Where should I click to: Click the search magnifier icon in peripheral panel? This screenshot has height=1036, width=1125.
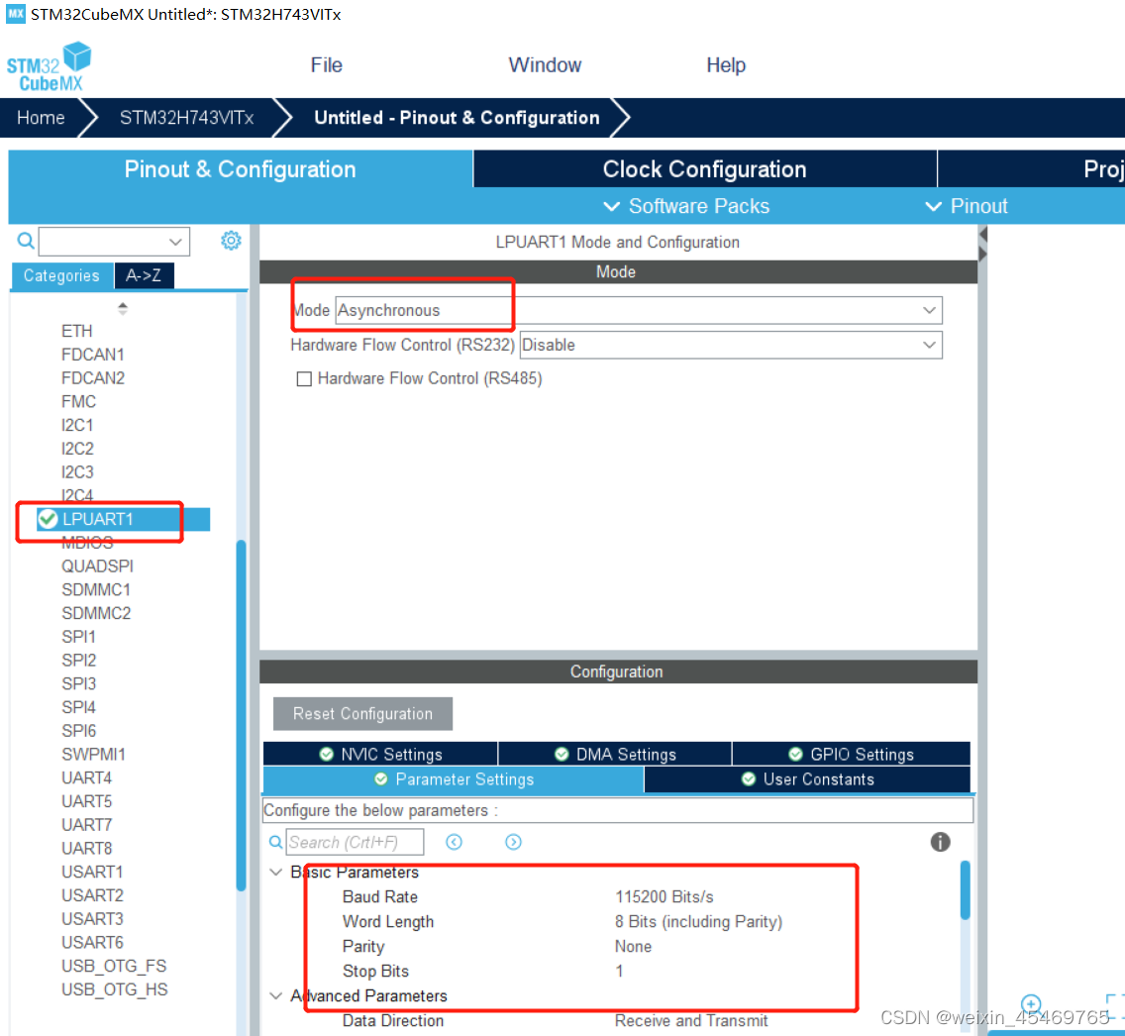point(25,241)
